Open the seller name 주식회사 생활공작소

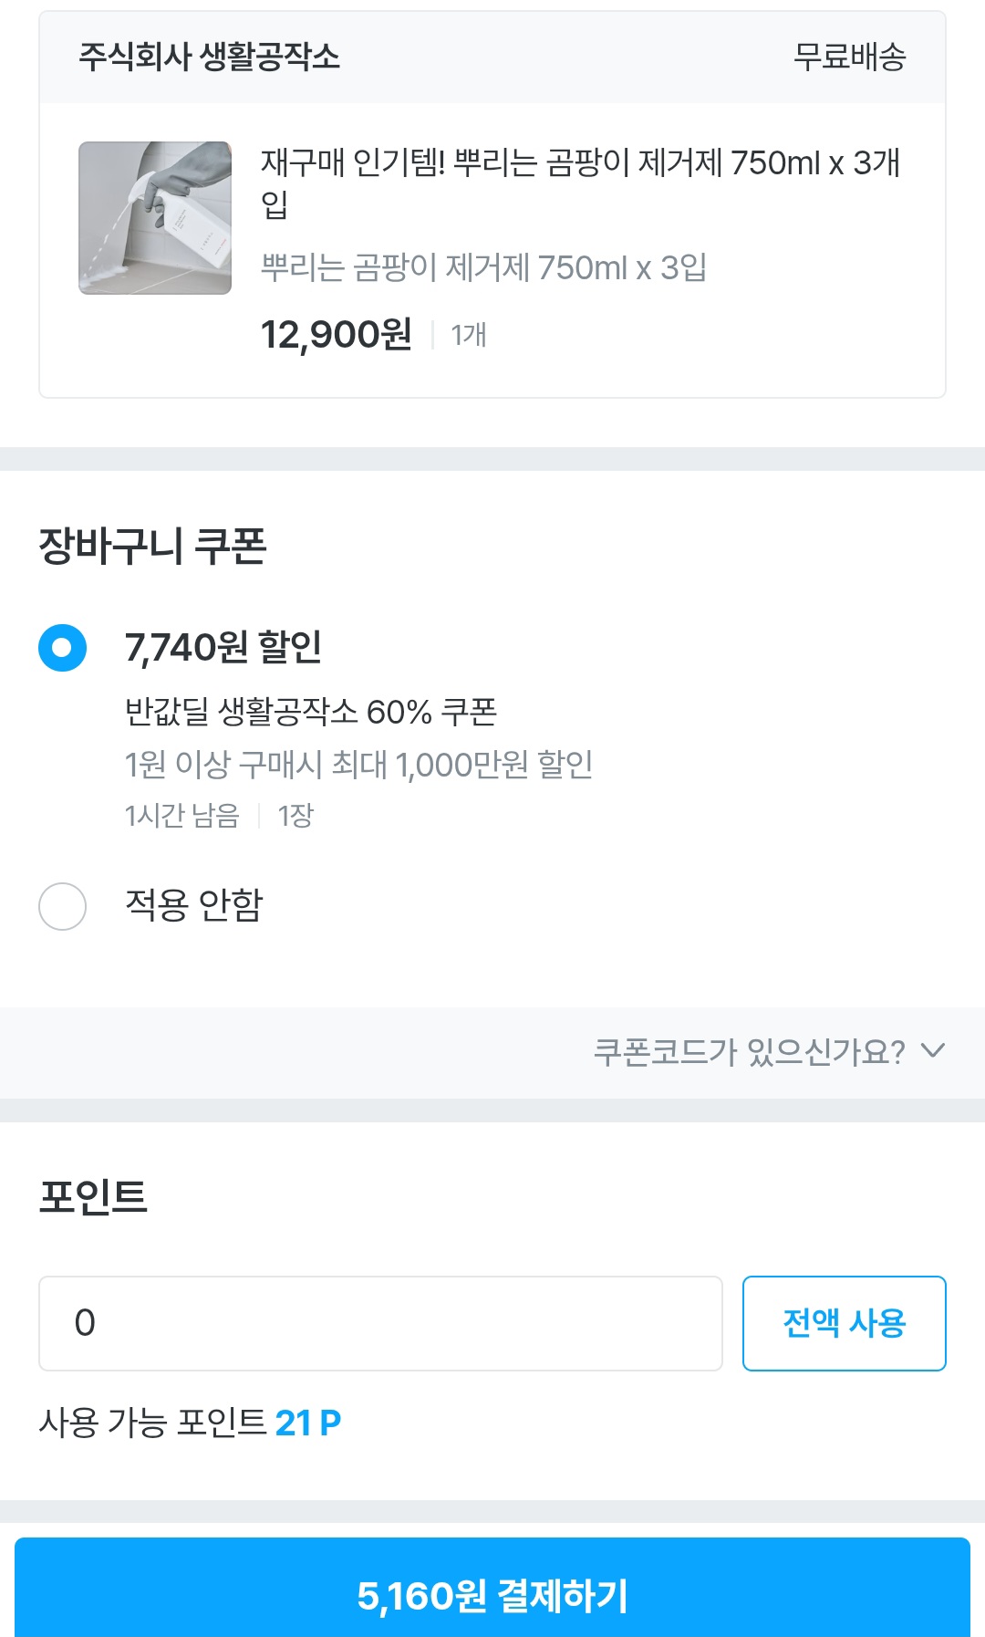point(209,57)
